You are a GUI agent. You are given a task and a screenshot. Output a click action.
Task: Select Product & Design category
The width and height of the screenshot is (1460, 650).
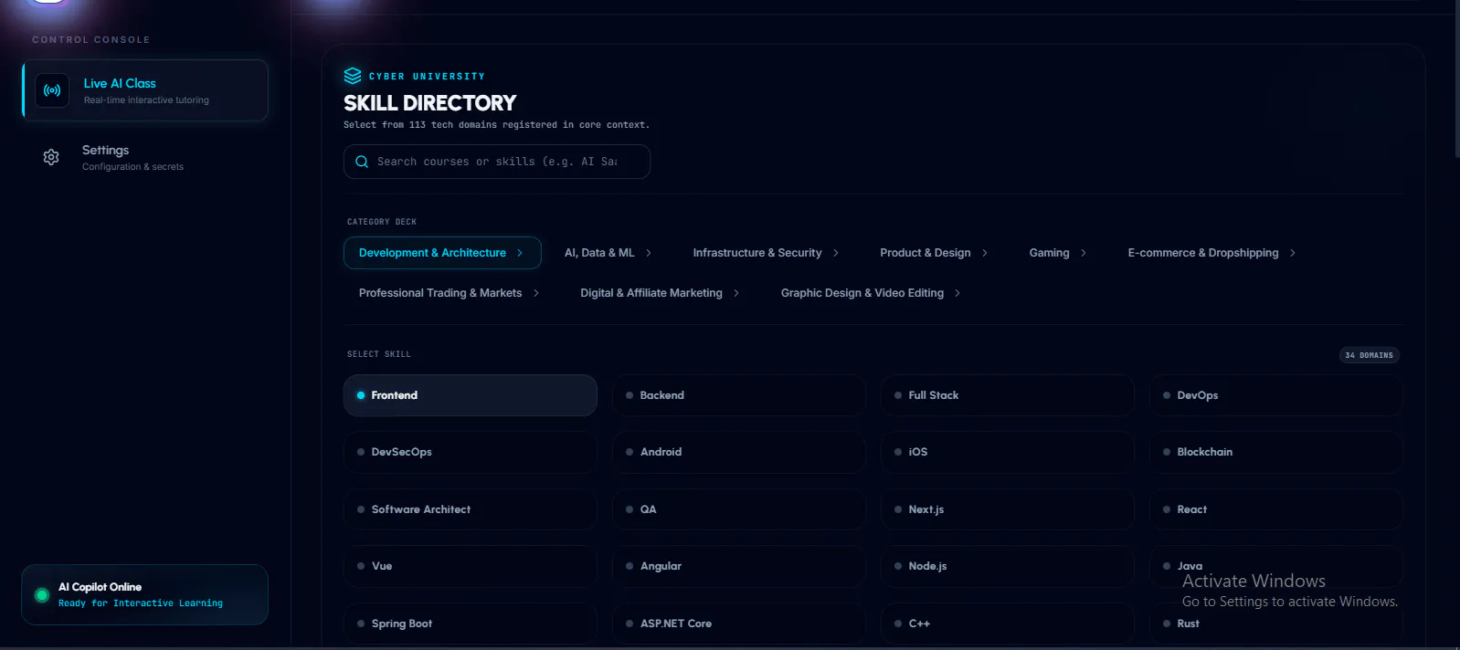[934, 253]
